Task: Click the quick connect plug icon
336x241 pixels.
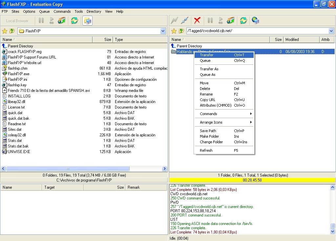Action: click(x=184, y=21)
